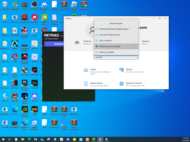The image size is (190, 142).
Task: Open the EZFN Launcher desktop shortcut
Action: (x=64, y=125)
